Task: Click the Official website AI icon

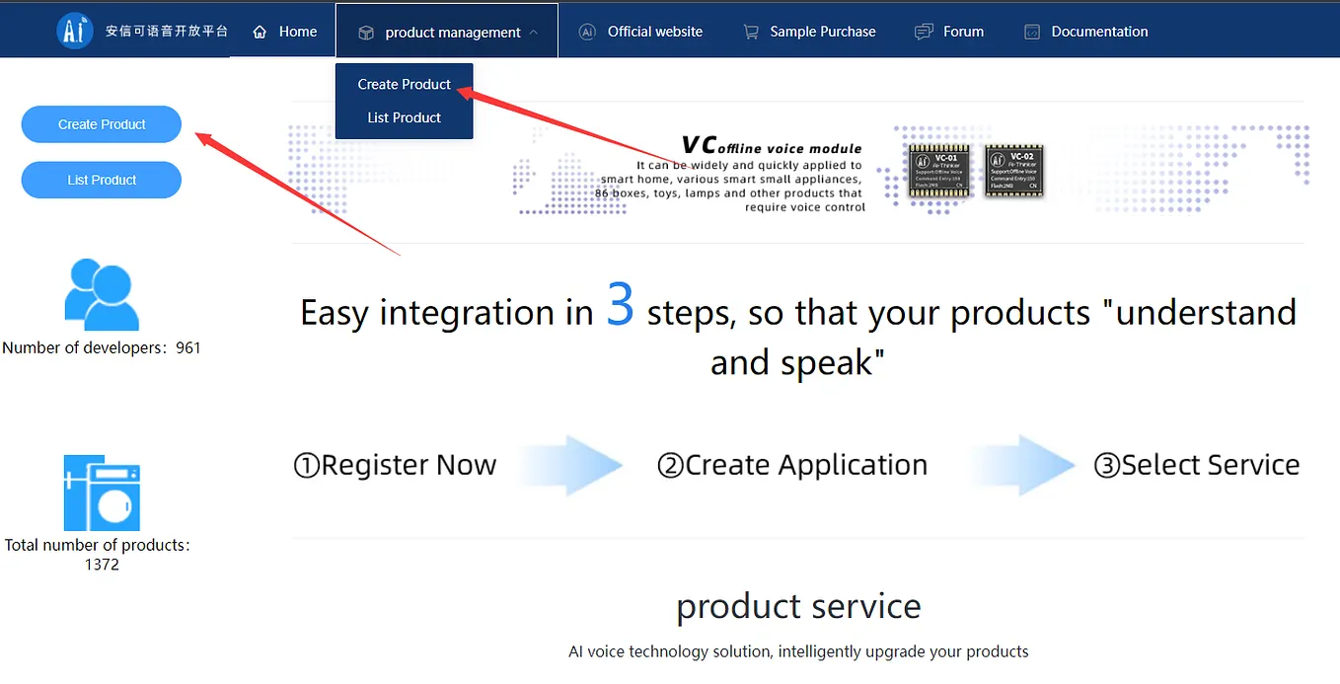Action: pyautogui.click(x=587, y=31)
